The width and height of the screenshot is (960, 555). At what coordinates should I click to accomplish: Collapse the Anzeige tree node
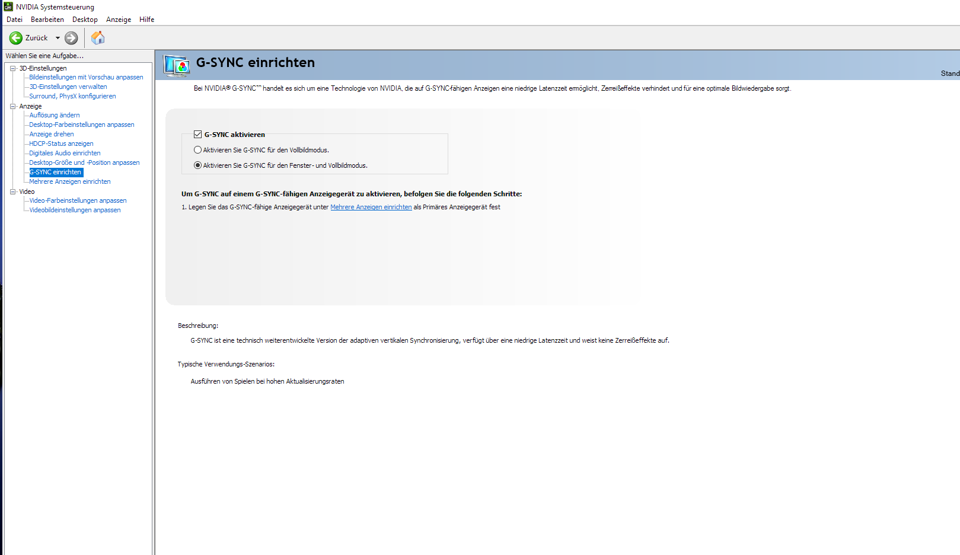13,106
